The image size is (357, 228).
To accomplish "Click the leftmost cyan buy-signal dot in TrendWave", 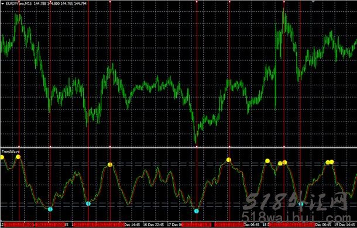I will tap(50, 209).
